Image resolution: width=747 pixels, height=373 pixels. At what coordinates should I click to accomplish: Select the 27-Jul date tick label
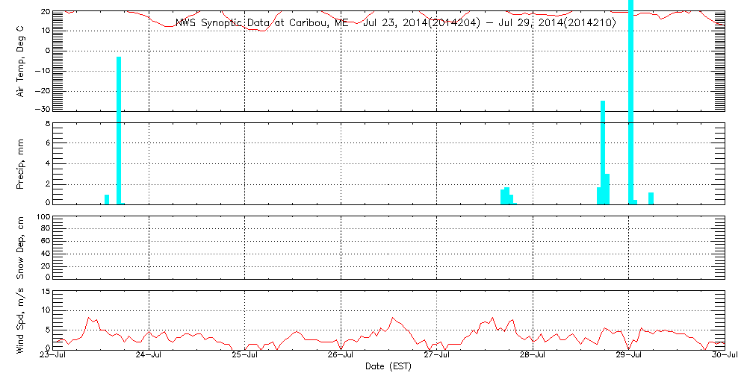(437, 356)
